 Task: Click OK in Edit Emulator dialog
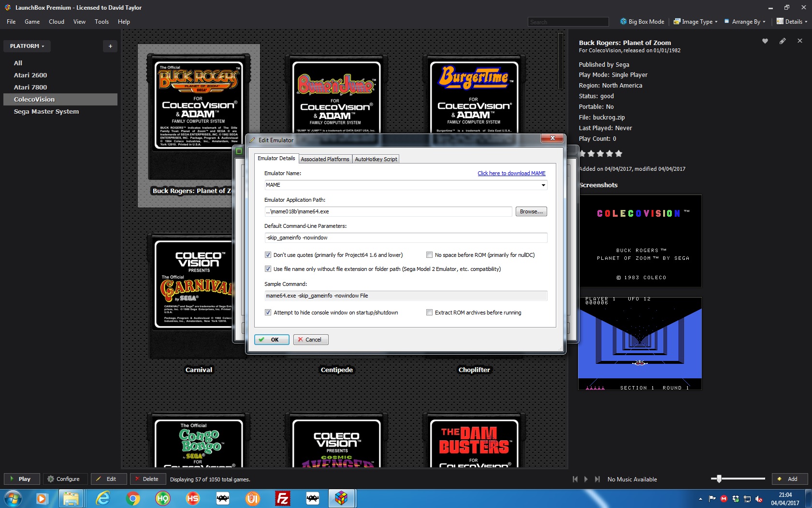coord(272,340)
